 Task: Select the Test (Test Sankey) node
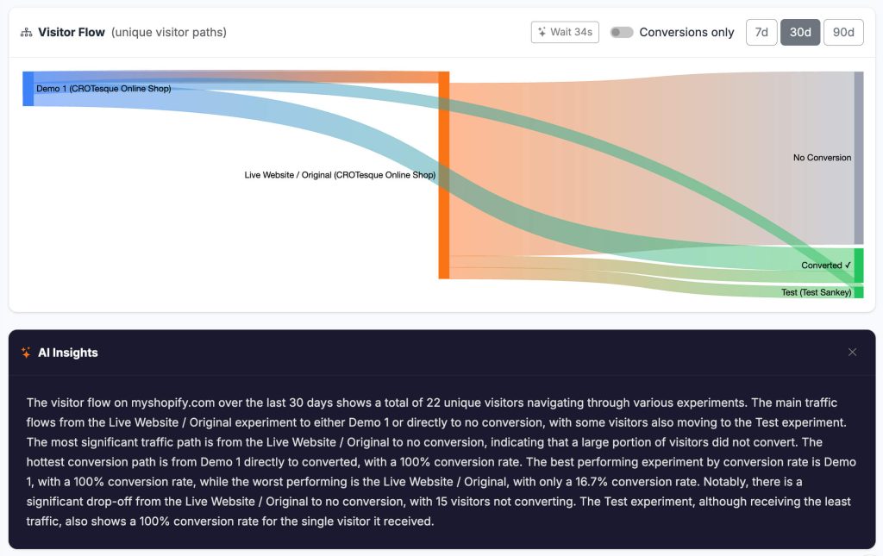point(858,290)
